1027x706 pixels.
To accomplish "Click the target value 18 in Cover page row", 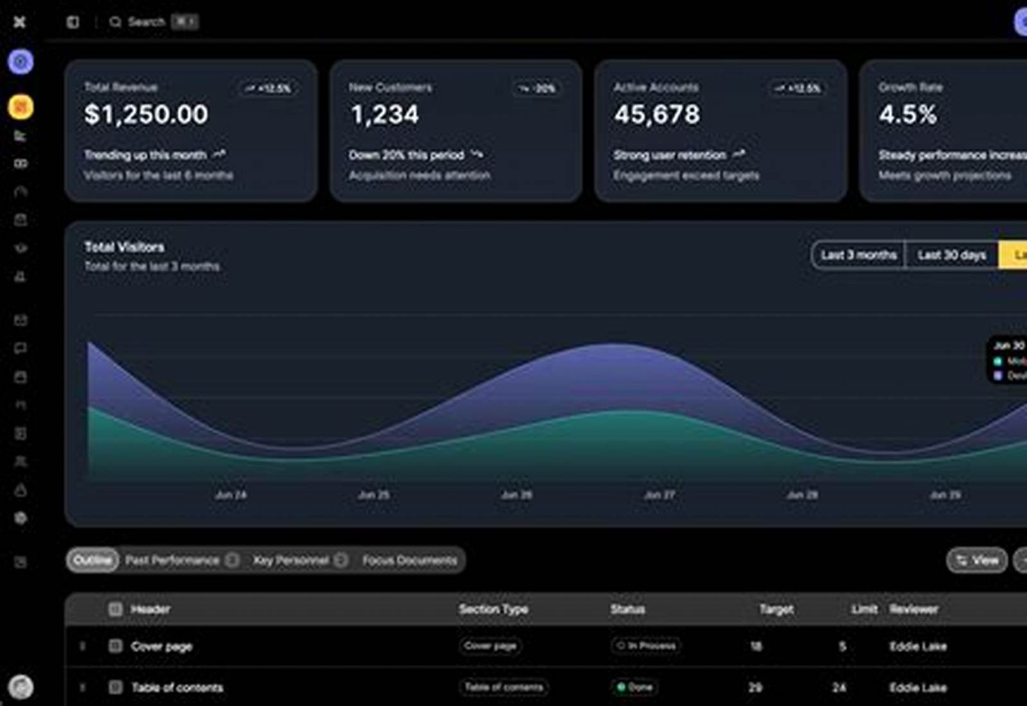I will [756, 646].
